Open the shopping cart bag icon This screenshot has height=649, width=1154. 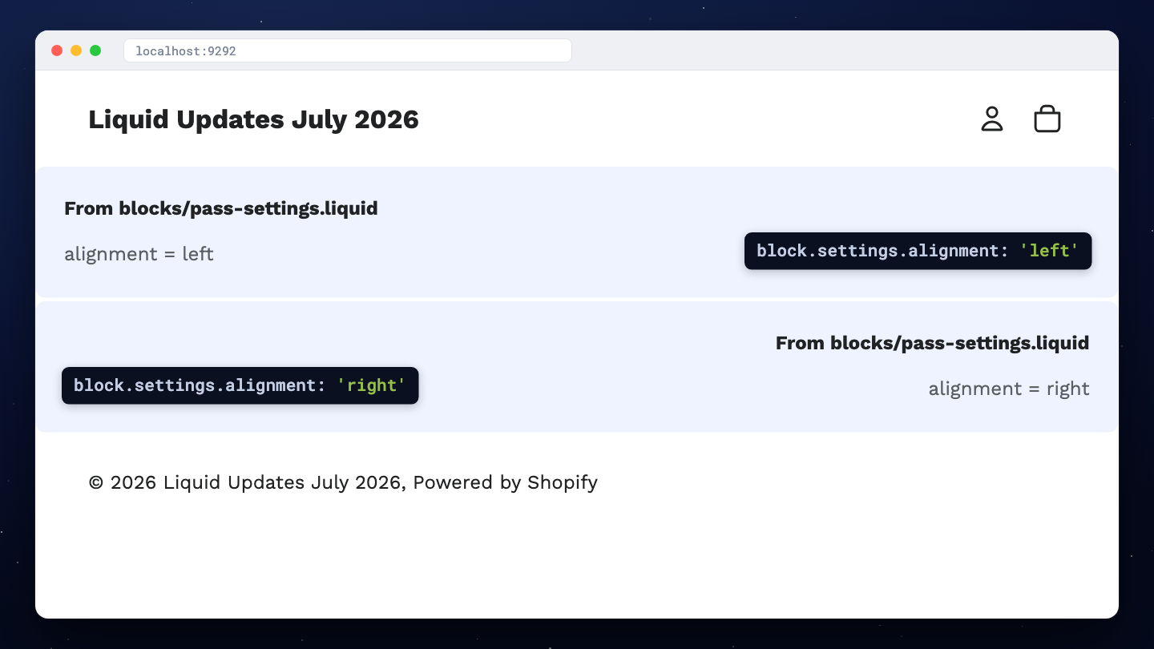pyautogui.click(x=1047, y=119)
